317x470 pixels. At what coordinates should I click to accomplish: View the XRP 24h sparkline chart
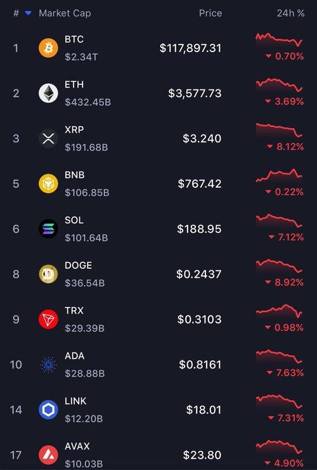[279, 131]
